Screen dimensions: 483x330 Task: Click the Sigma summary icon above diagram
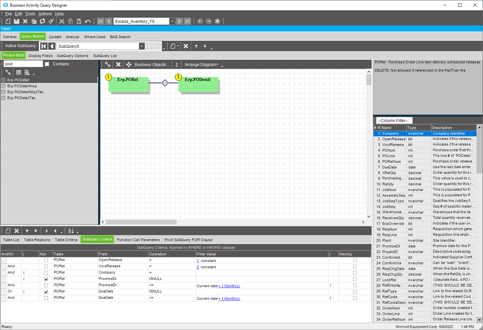177,65
